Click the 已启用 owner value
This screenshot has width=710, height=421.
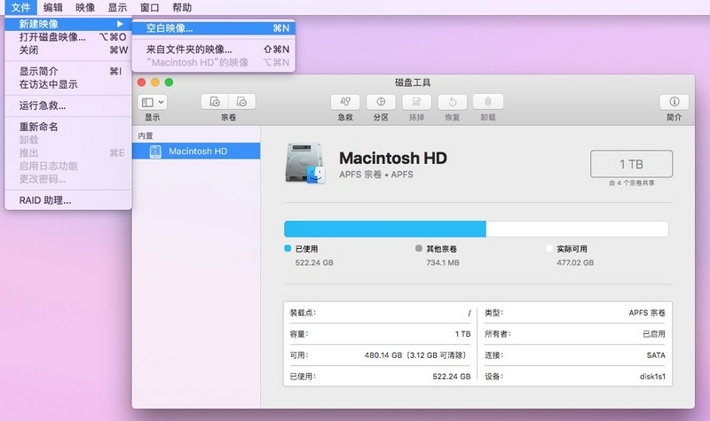click(x=654, y=334)
